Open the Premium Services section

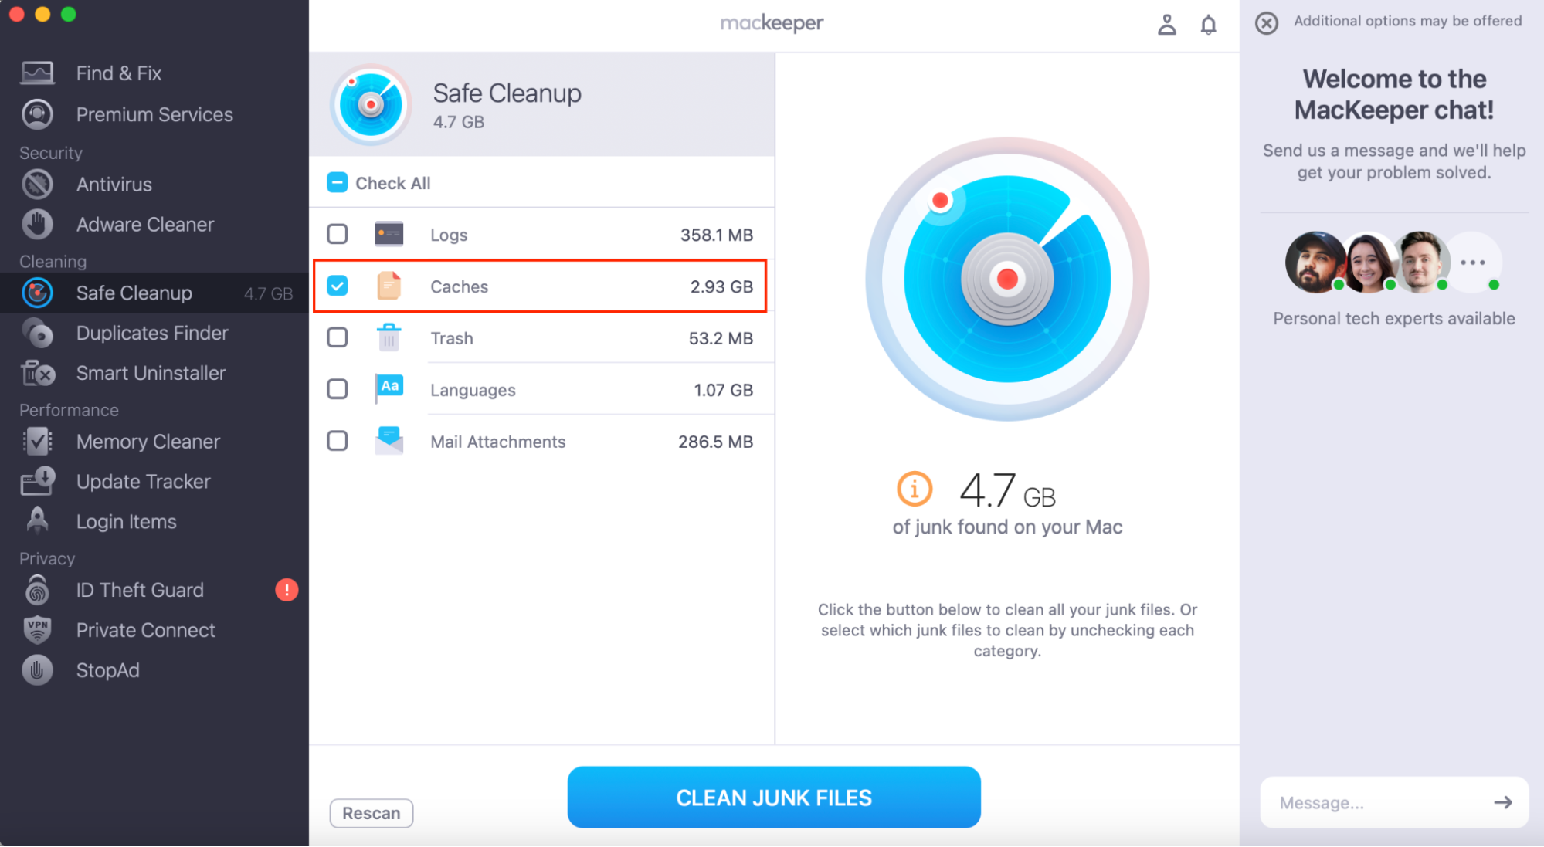tap(154, 114)
